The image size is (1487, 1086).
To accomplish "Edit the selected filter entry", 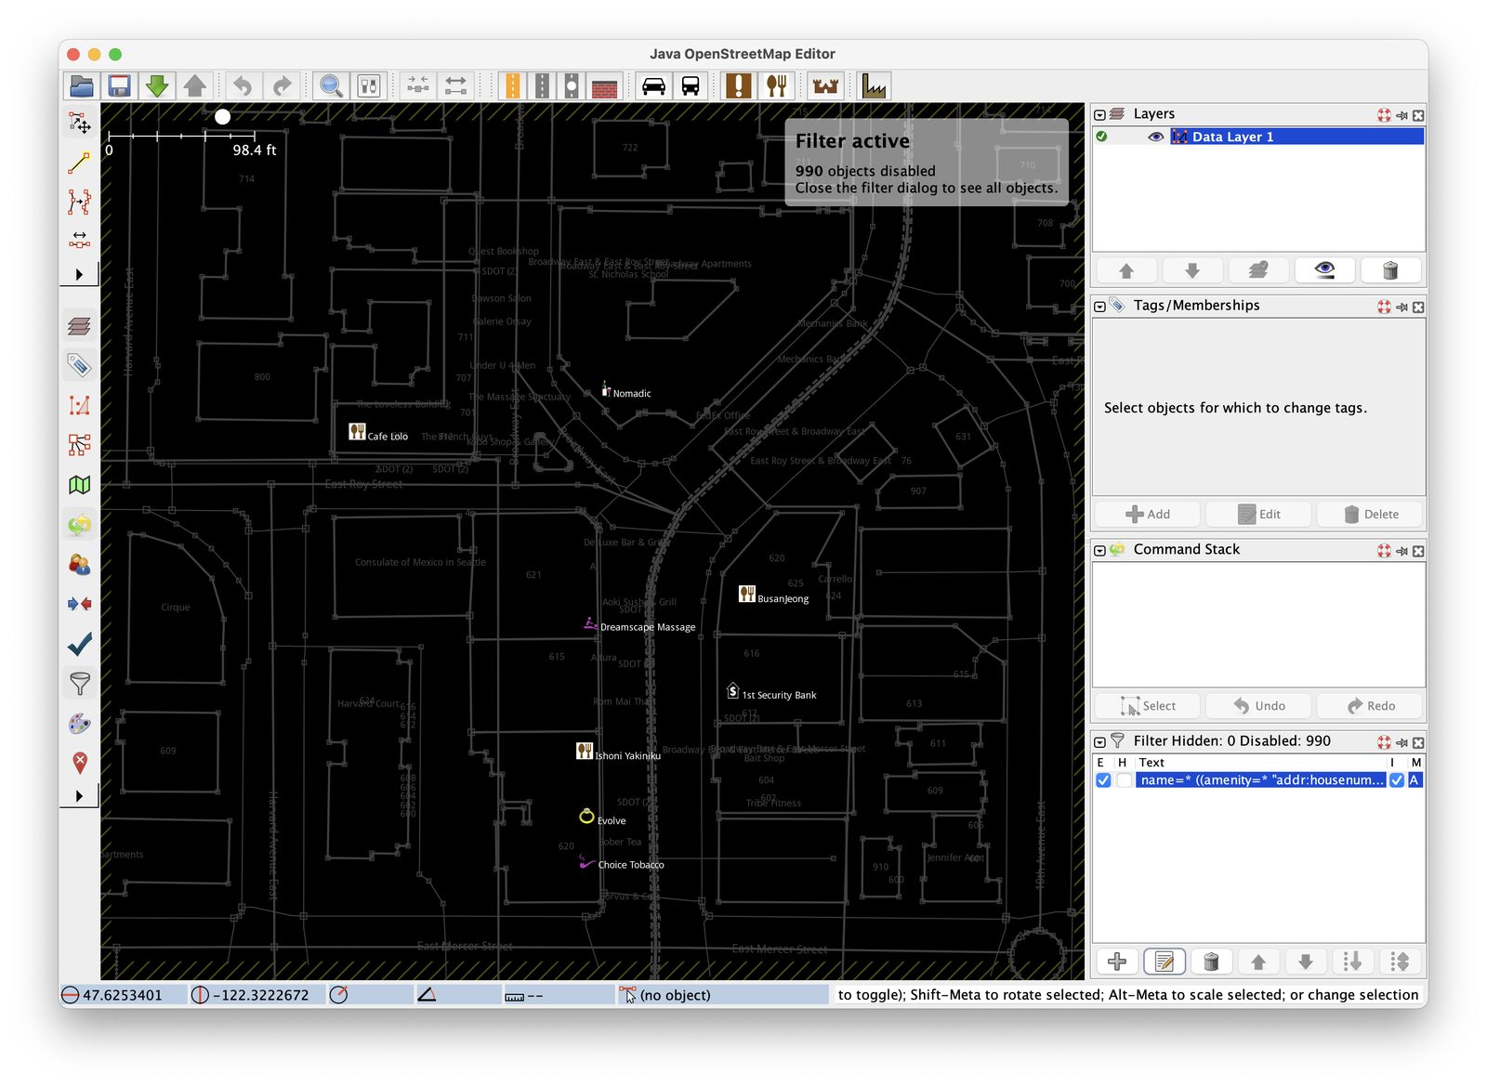I will 1165,962.
